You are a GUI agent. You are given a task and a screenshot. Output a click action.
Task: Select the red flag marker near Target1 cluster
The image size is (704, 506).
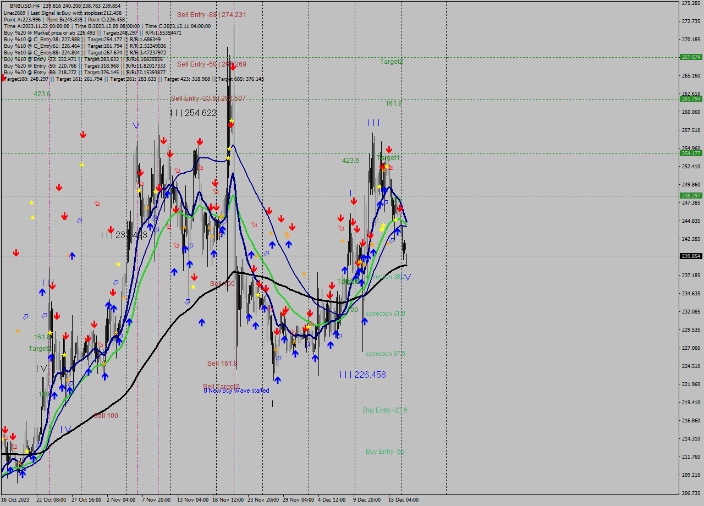tap(391, 168)
